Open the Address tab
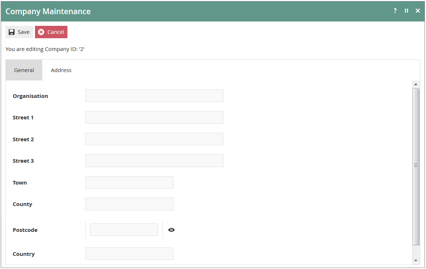The image size is (426, 269). coord(61,70)
